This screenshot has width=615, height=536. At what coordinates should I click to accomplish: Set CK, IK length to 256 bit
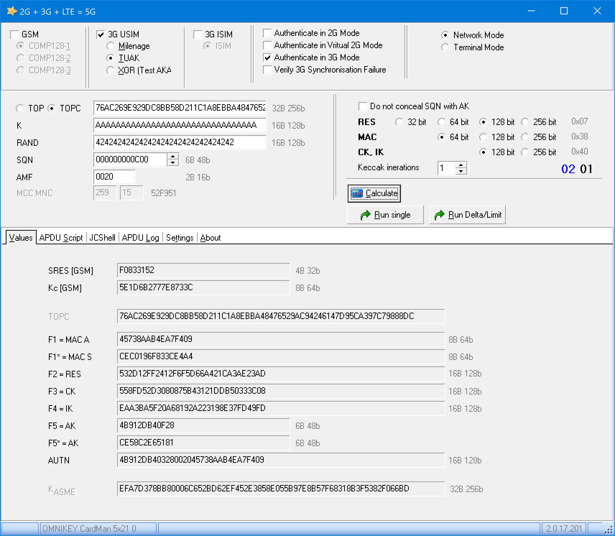coord(525,152)
